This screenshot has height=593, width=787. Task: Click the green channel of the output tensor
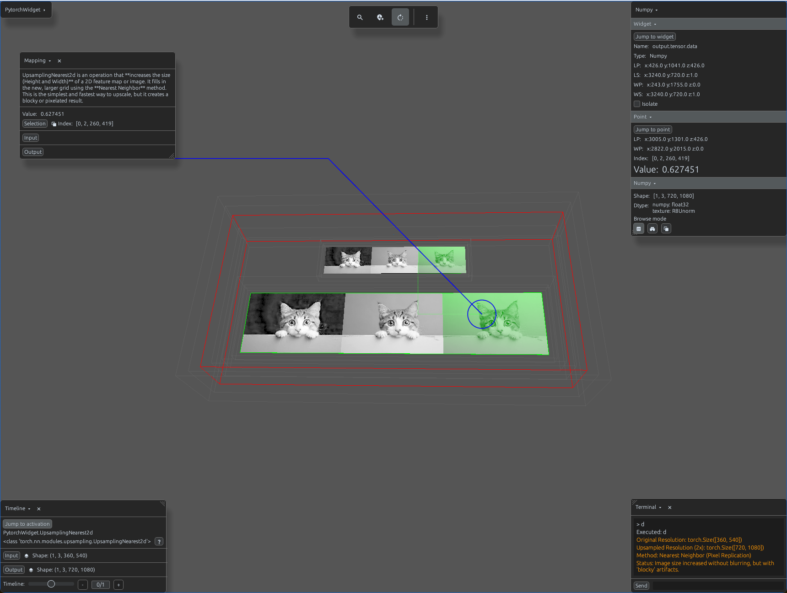coord(496,323)
